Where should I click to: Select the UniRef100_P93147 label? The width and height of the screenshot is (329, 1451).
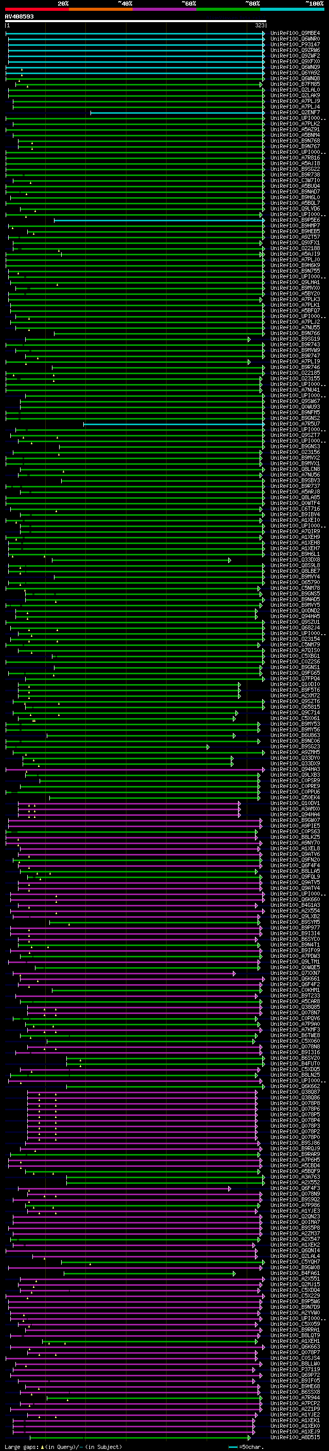tap(295, 44)
